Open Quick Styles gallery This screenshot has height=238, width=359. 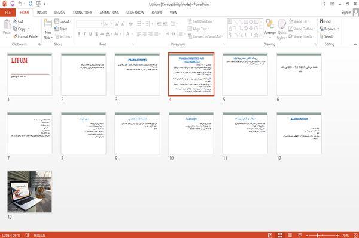pos(282,30)
